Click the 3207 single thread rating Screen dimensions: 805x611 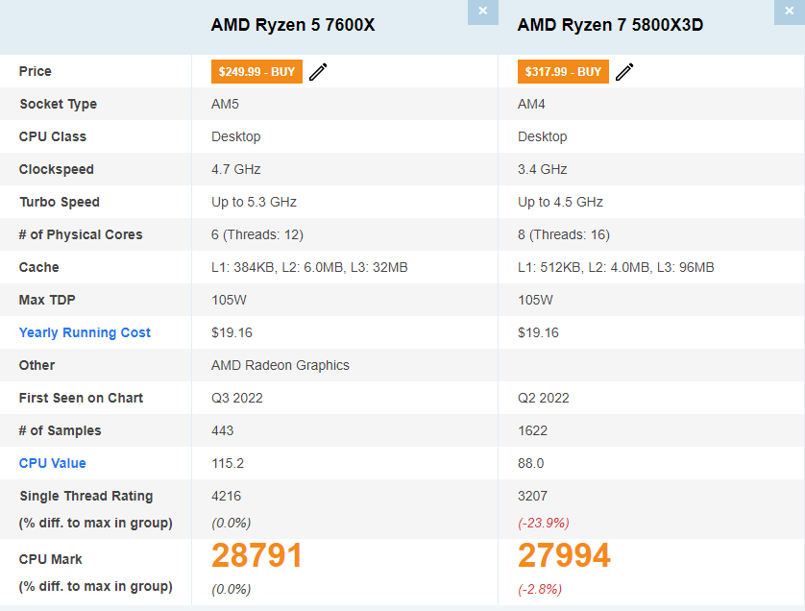click(x=533, y=496)
